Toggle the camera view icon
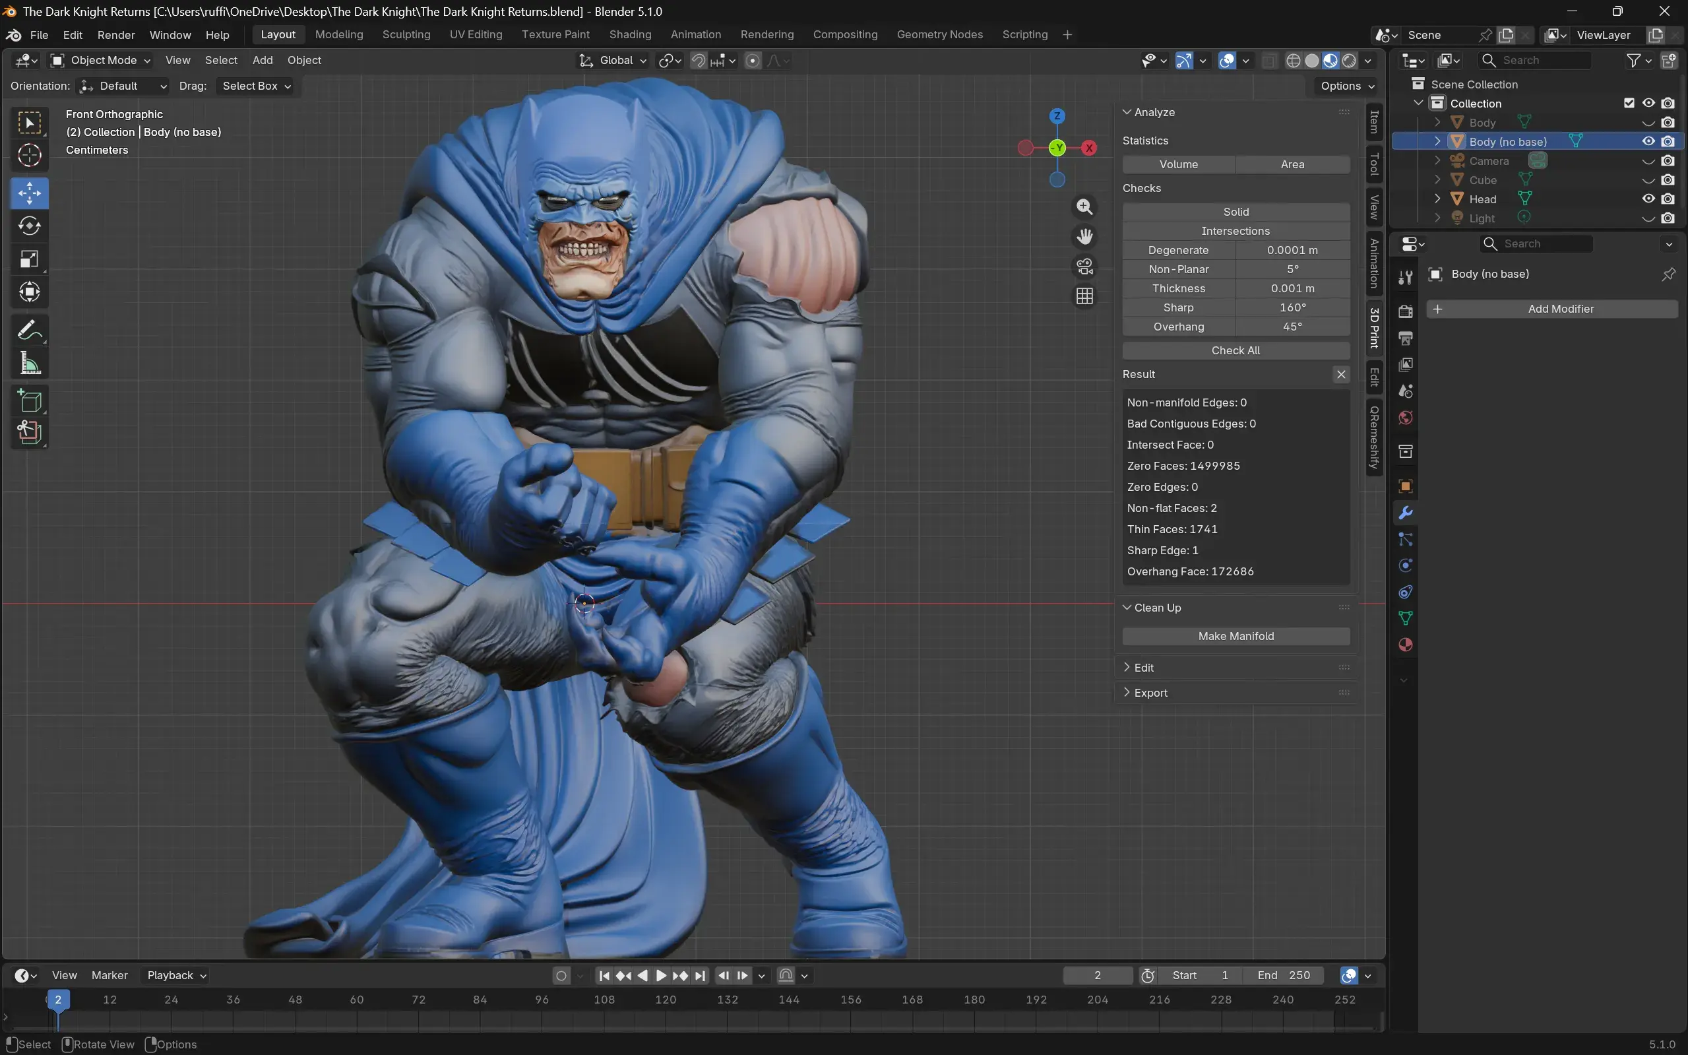Viewport: 1688px width, 1055px height. click(1084, 267)
